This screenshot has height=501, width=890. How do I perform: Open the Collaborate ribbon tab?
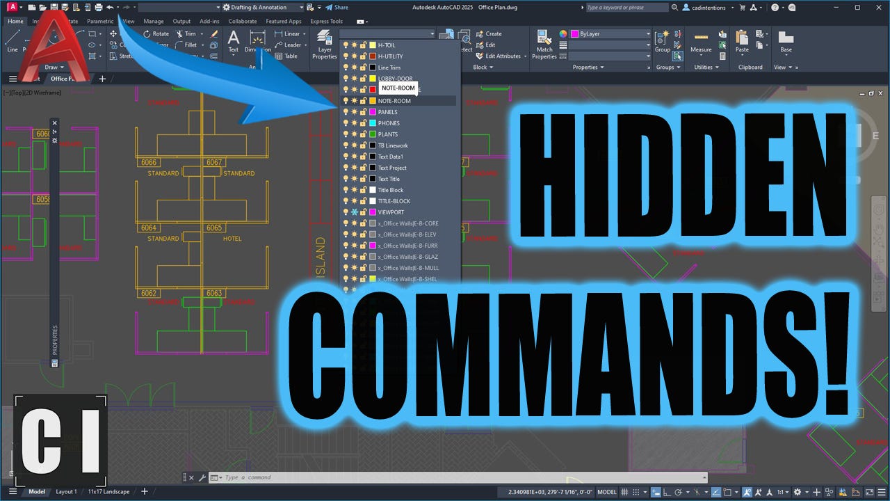[243, 22]
